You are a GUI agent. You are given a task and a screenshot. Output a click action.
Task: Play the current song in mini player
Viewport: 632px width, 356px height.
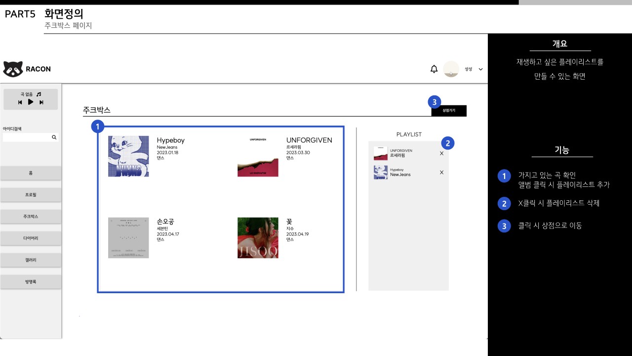[x=31, y=102]
